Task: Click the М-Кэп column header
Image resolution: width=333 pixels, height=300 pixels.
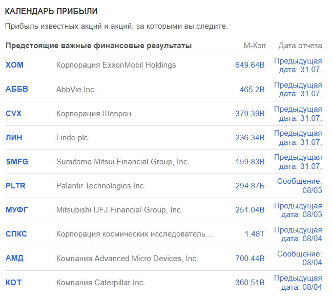Action: [255, 46]
